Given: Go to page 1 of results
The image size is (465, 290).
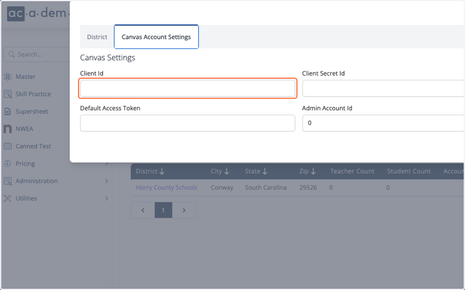Looking at the screenshot, I should pyautogui.click(x=163, y=210).
